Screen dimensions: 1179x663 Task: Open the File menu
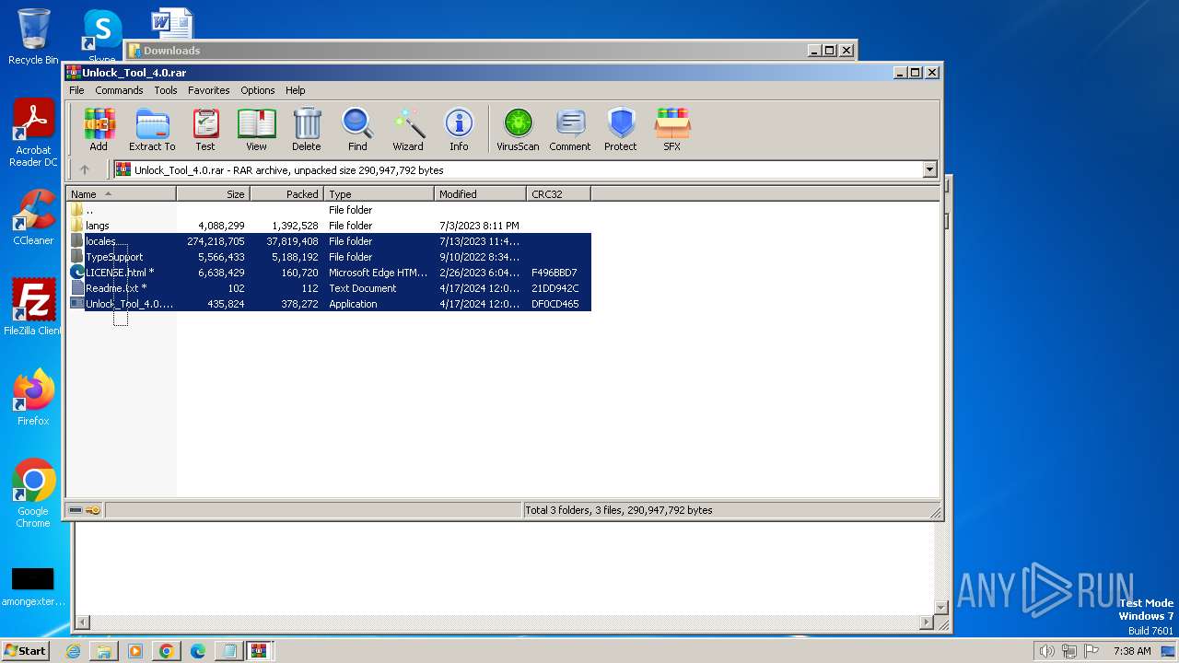coord(76,90)
